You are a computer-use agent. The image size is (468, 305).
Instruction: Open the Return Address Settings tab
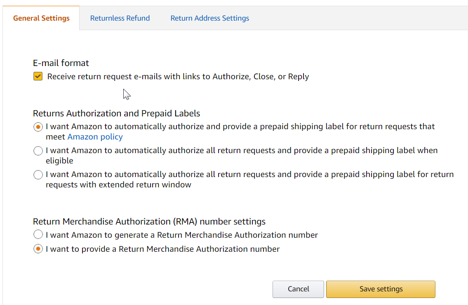click(x=209, y=18)
